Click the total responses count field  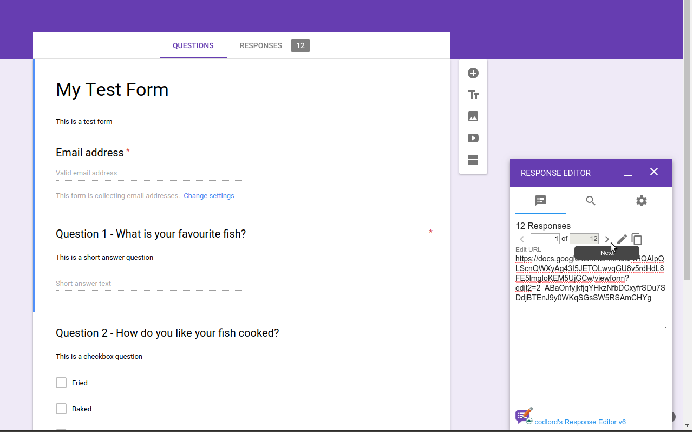click(x=584, y=239)
